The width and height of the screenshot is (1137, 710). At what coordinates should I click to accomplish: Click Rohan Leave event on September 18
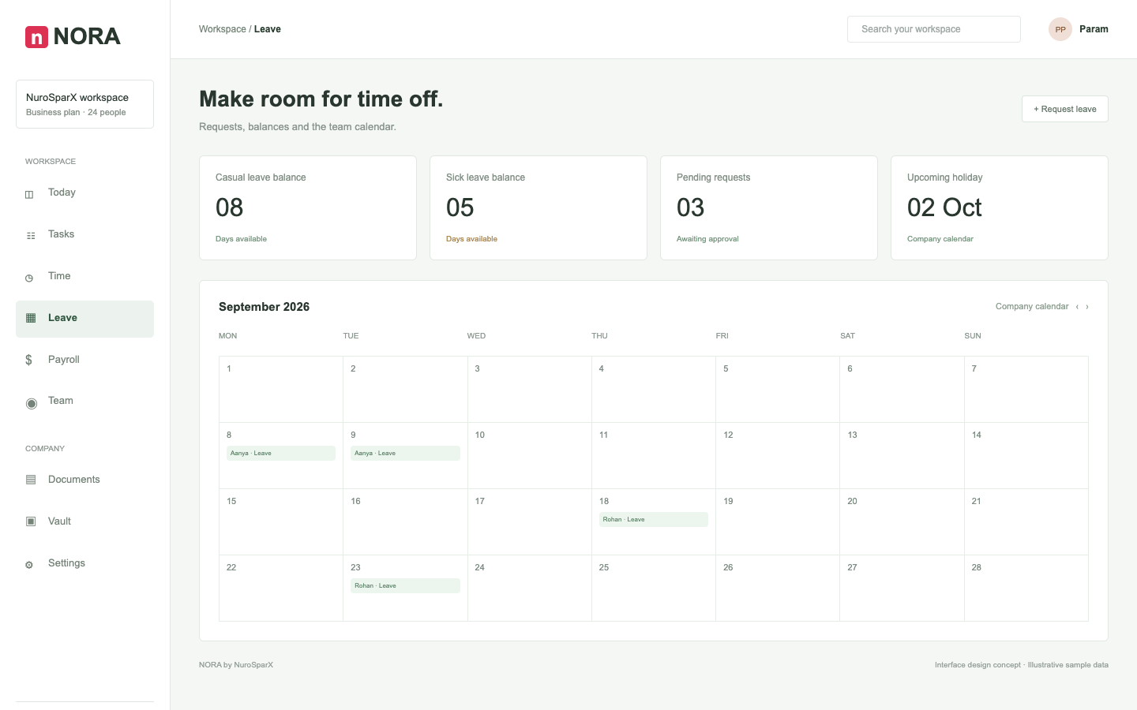click(x=654, y=520)
